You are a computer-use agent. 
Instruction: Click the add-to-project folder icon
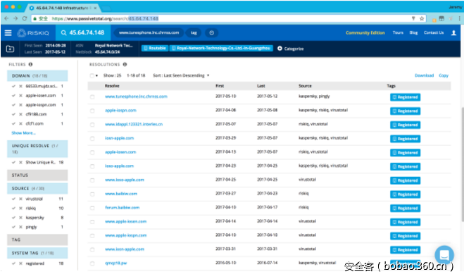[10, 49]
